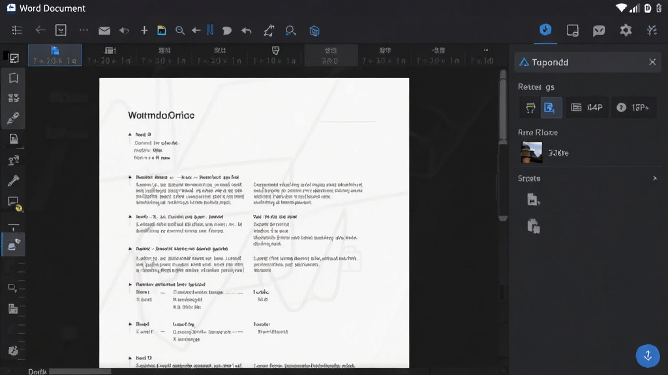Collapse the fourth bullet triangle in document
This screenshot has height=375, width=668.
coord(130,248)
